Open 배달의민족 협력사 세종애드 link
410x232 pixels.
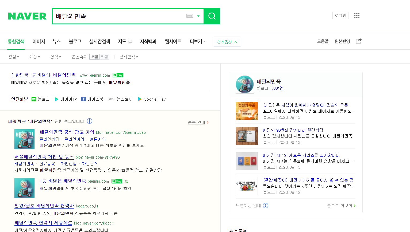43,223
